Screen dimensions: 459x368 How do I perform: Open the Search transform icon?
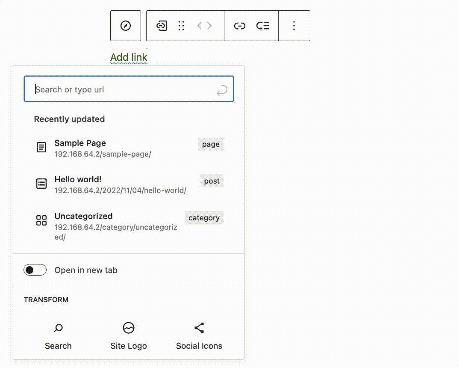58,328
